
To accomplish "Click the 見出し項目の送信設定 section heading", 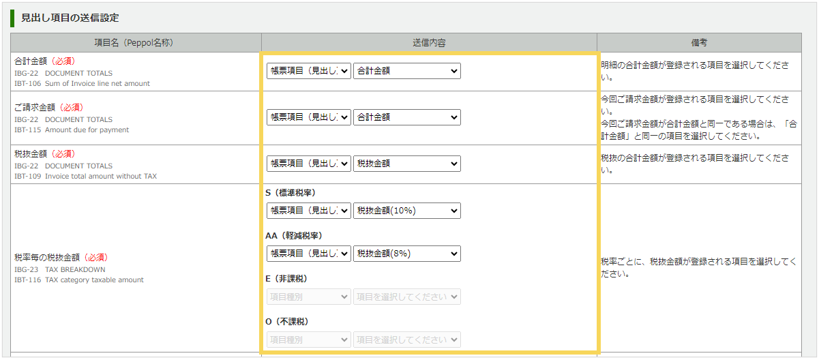I will click(x=70, y=18).
